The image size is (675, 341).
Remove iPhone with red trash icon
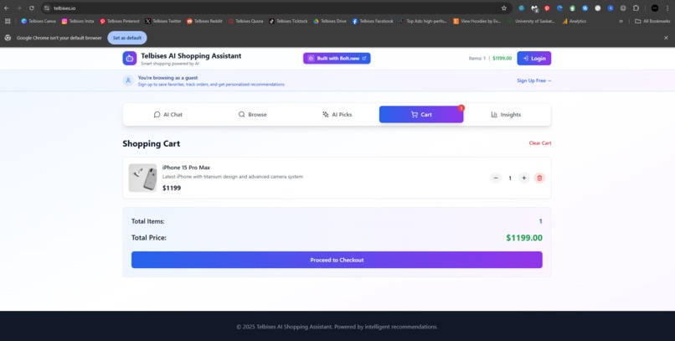(x=539, y=178)
